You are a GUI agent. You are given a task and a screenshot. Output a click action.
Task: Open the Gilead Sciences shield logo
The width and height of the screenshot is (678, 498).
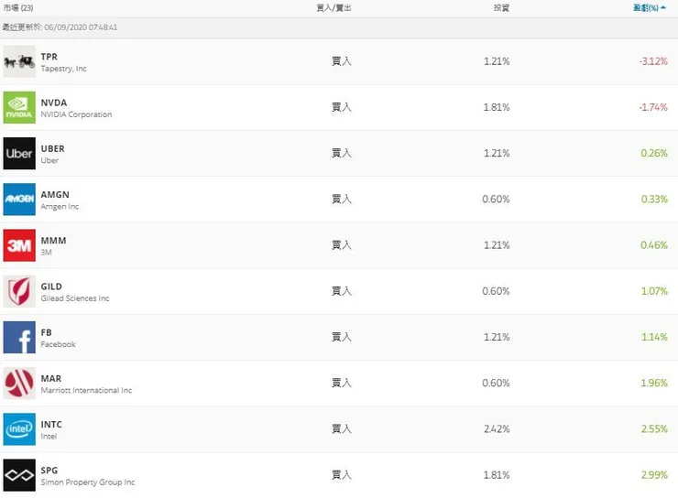[19, 291]
